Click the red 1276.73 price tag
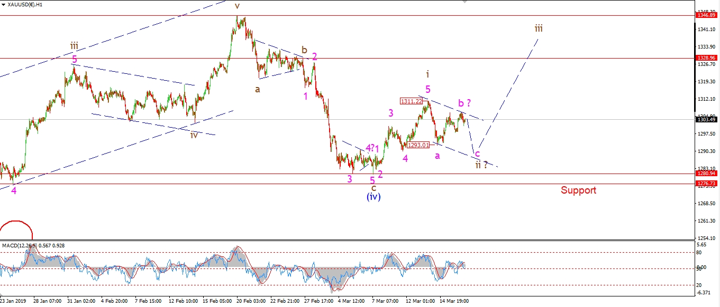The width and height of the screenshot is (720, 307). point(708,184)
